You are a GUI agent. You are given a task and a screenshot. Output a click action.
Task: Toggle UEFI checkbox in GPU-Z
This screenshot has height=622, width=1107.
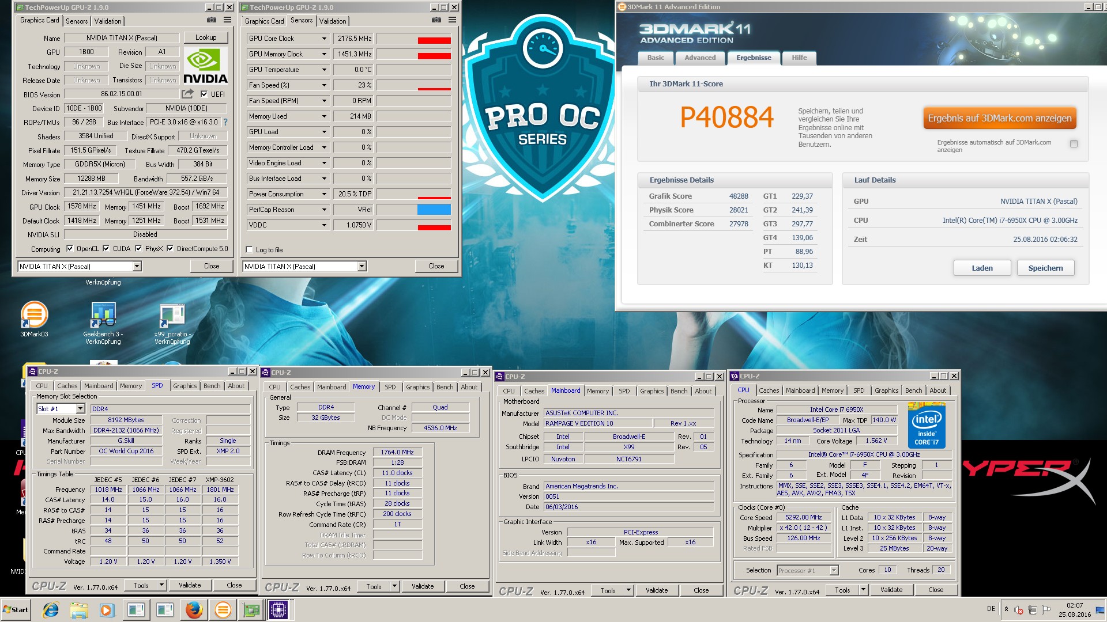tap(204, 94)
